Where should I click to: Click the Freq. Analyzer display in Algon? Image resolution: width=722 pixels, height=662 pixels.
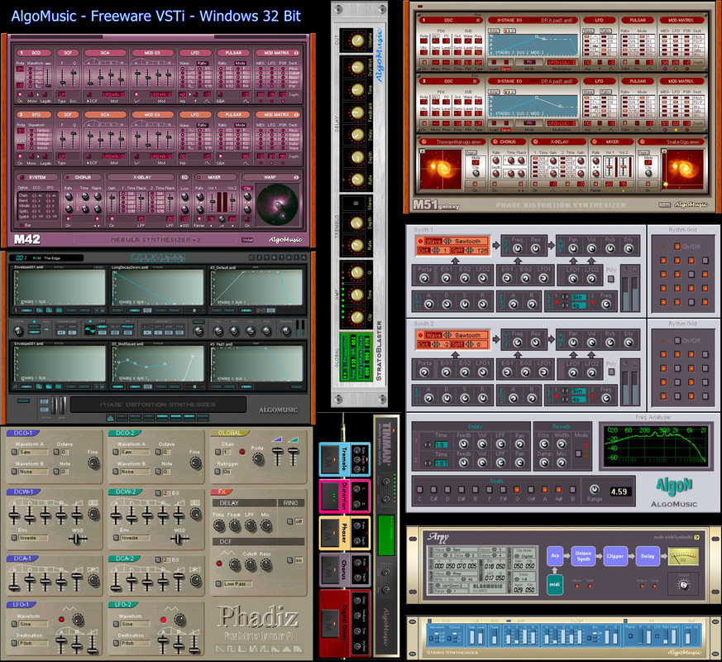tap(657, 444)
